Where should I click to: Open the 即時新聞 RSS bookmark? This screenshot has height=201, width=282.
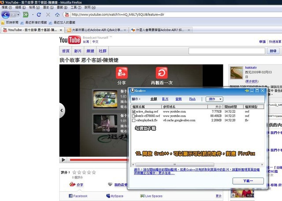click(10, 23)
